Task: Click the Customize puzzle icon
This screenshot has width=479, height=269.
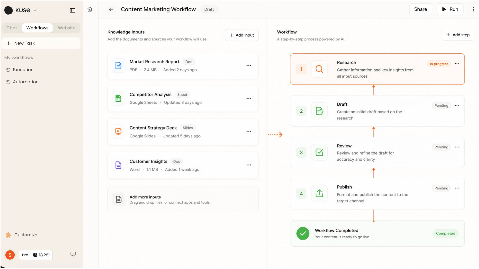Action: (8, 235)
